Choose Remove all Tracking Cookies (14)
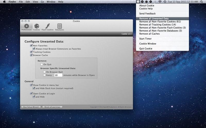This screenshot has height=128, width=206. pyautogui.click(x=162, y=25)
